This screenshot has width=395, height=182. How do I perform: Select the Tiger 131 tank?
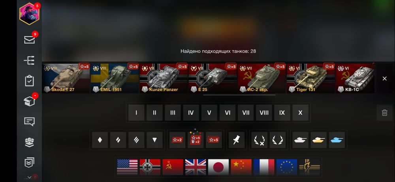pyautogui.click(x=310, y=78)
